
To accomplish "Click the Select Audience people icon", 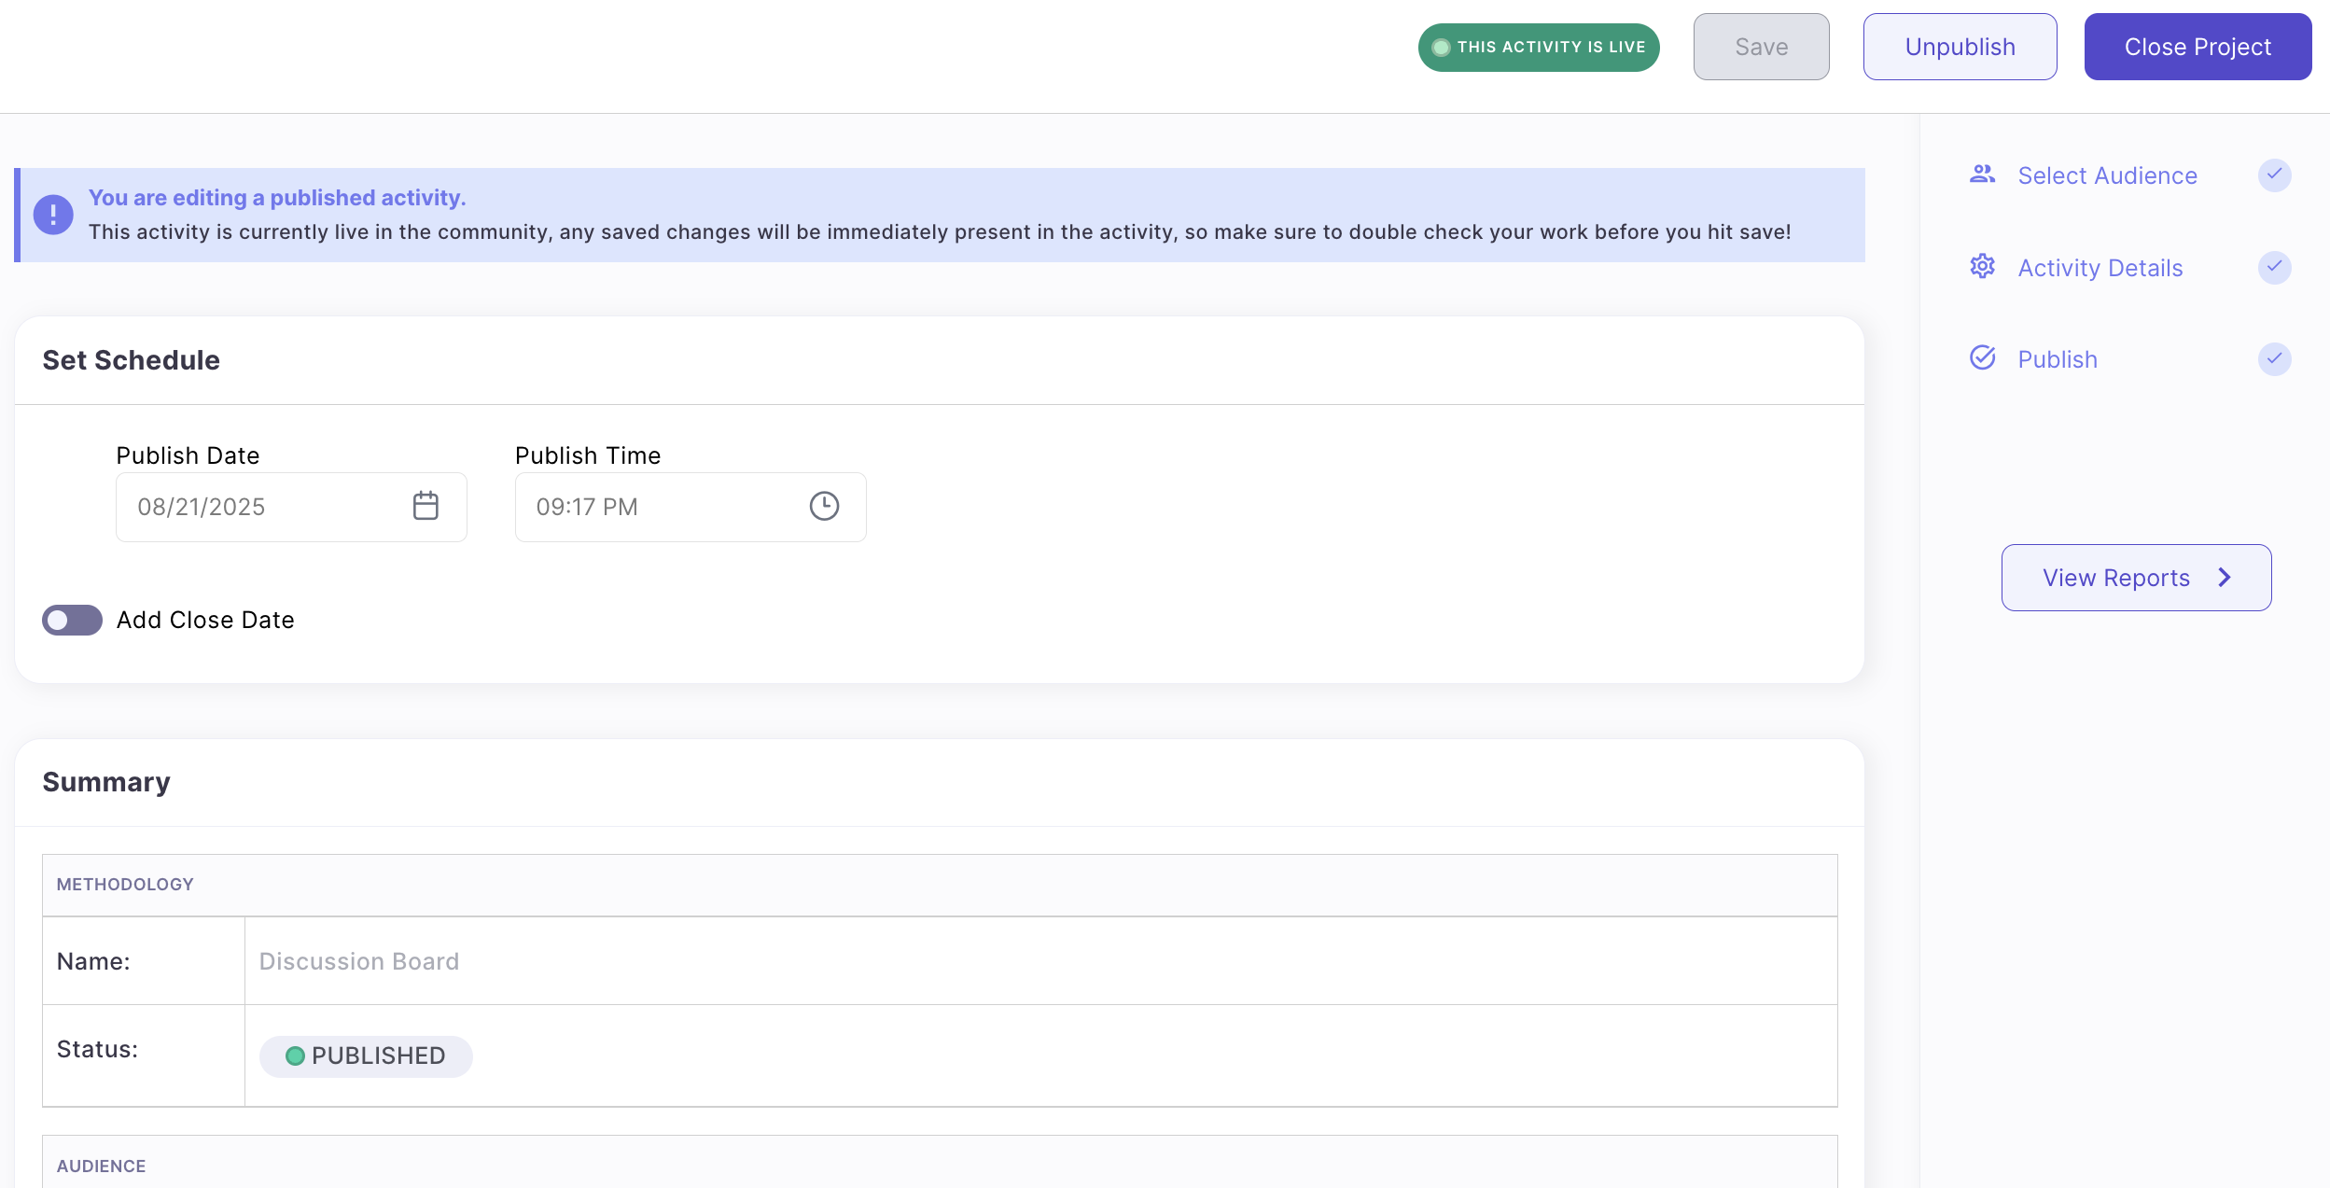I will (1983, 174).
